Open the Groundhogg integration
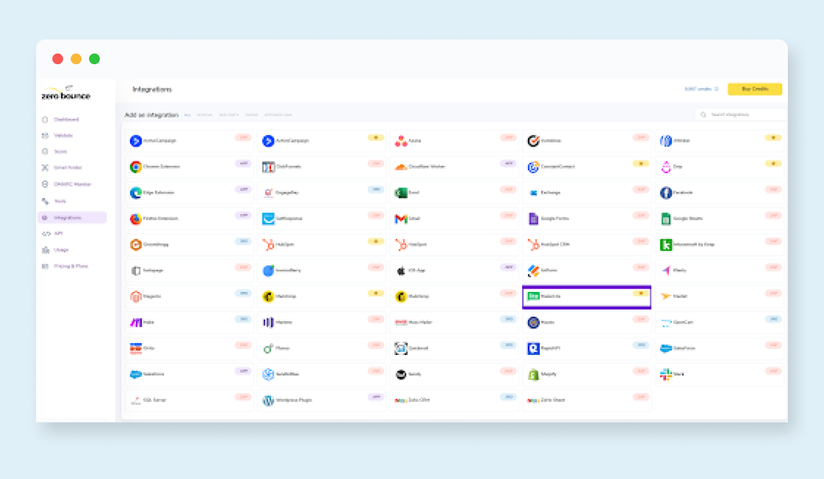 (x=188, y=245)
